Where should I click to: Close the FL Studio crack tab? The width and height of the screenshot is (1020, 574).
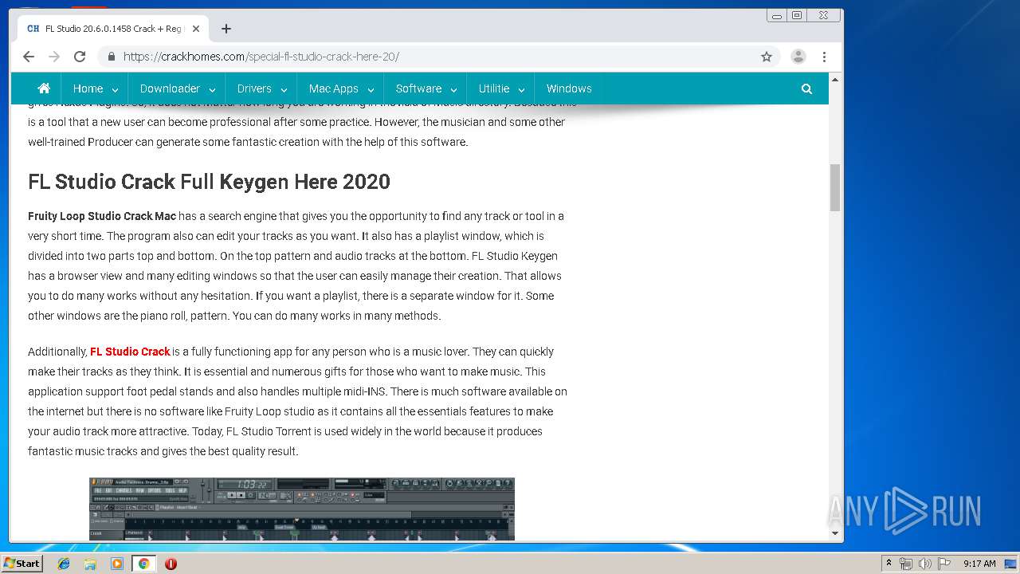pos(196,29)
